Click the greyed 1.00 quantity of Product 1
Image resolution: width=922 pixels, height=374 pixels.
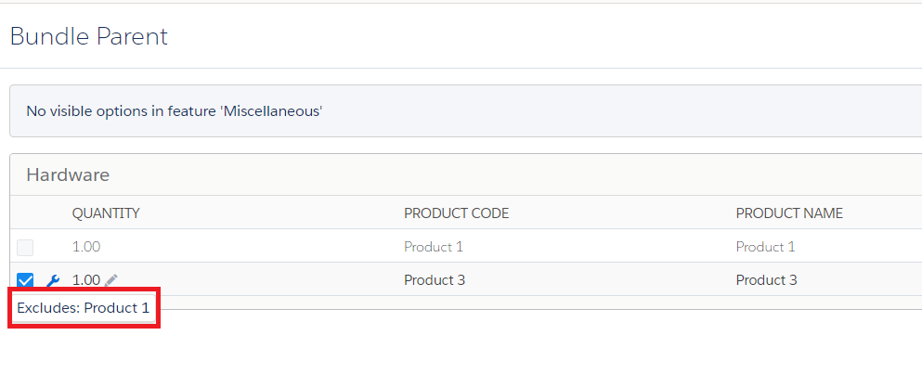tap(85, 247)
